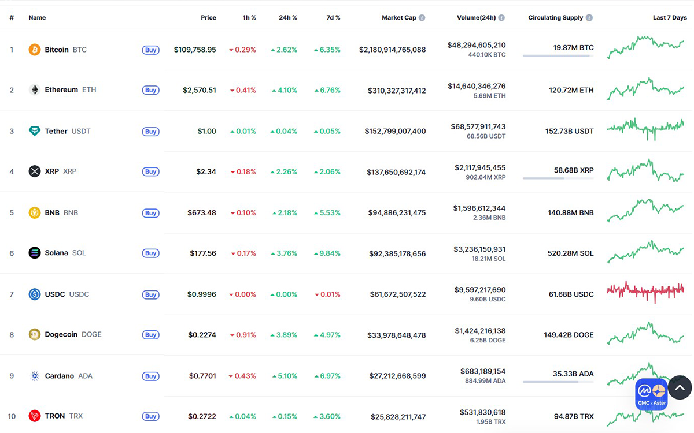
Task: Sort by the Name column header
Action: coord(37,18)
